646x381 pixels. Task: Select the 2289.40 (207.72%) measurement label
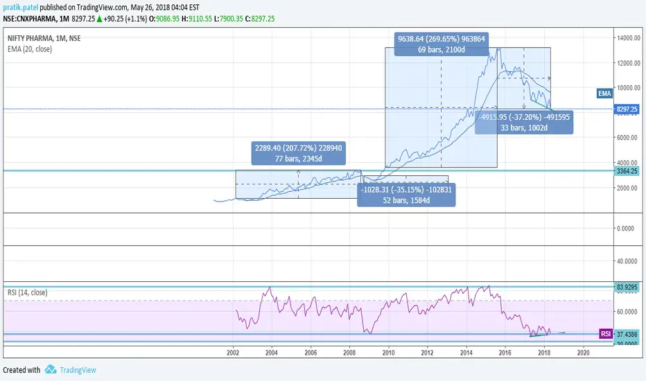click(298, 153)
